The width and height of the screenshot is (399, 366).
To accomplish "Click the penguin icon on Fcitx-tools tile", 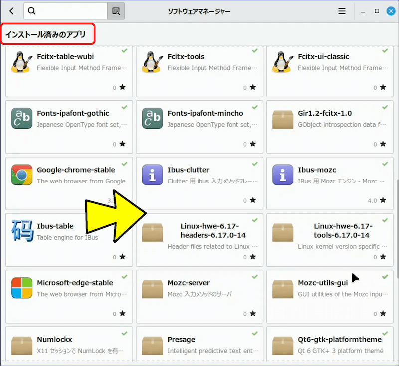I will (x=152, y=62).
